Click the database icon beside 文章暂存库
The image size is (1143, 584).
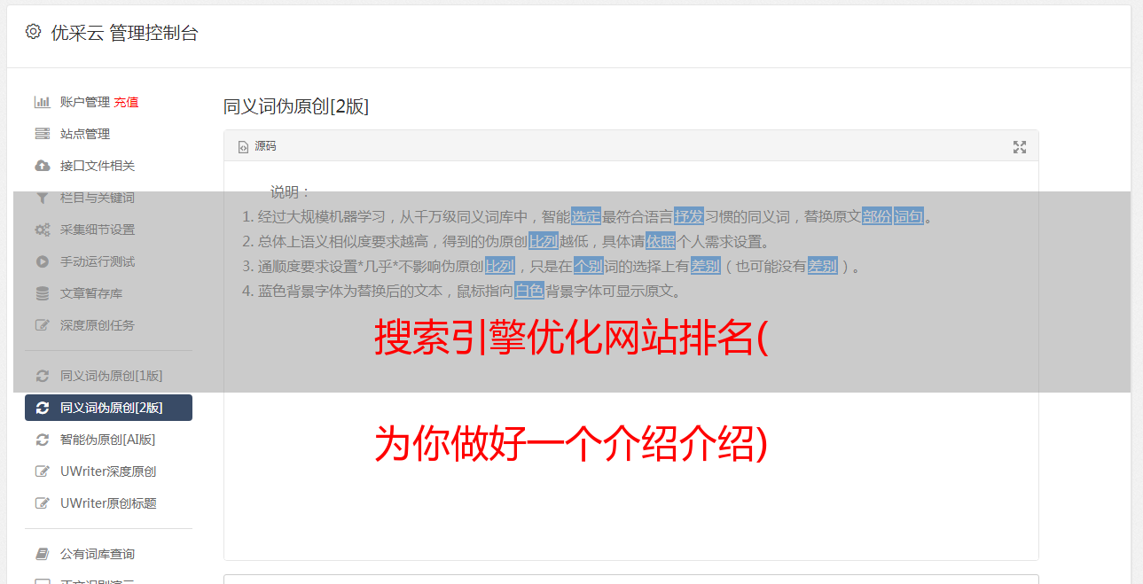[42, 293]
